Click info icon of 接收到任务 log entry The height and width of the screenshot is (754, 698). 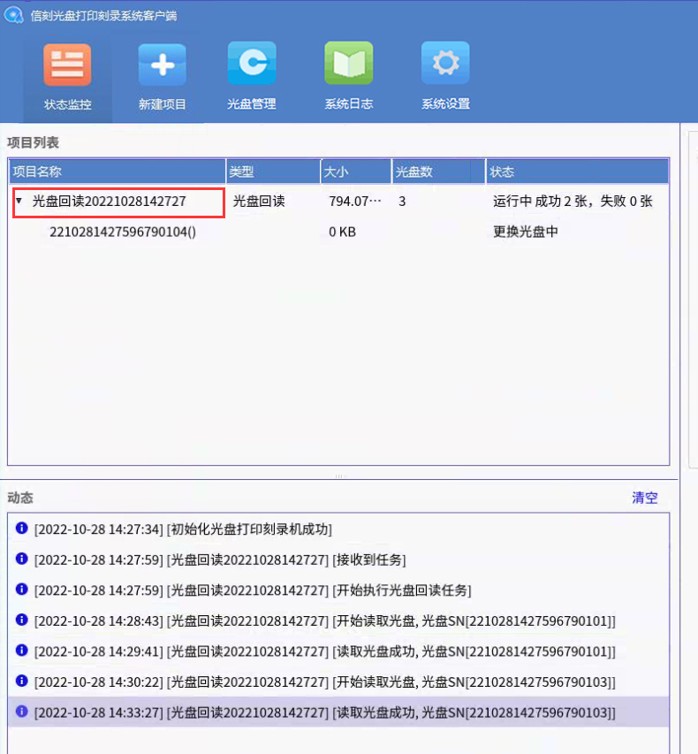coord(22,559)
